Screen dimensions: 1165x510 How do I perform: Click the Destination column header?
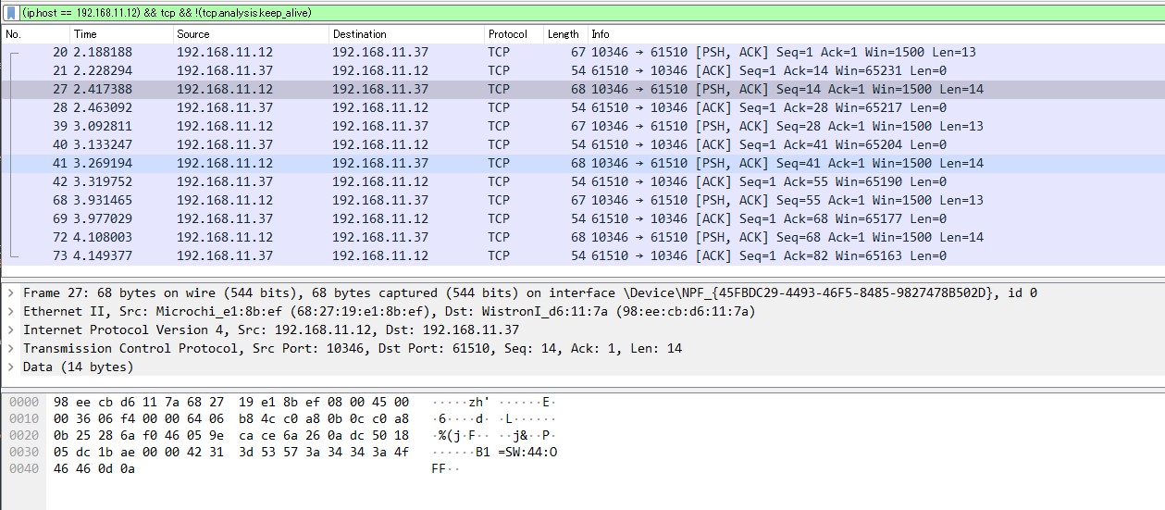pyautogui.click(x=359, y=34)
